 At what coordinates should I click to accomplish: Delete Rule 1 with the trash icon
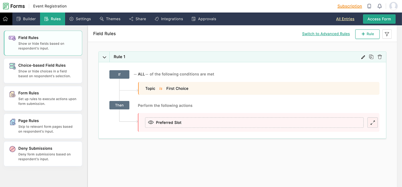click(x=380, y=57)
